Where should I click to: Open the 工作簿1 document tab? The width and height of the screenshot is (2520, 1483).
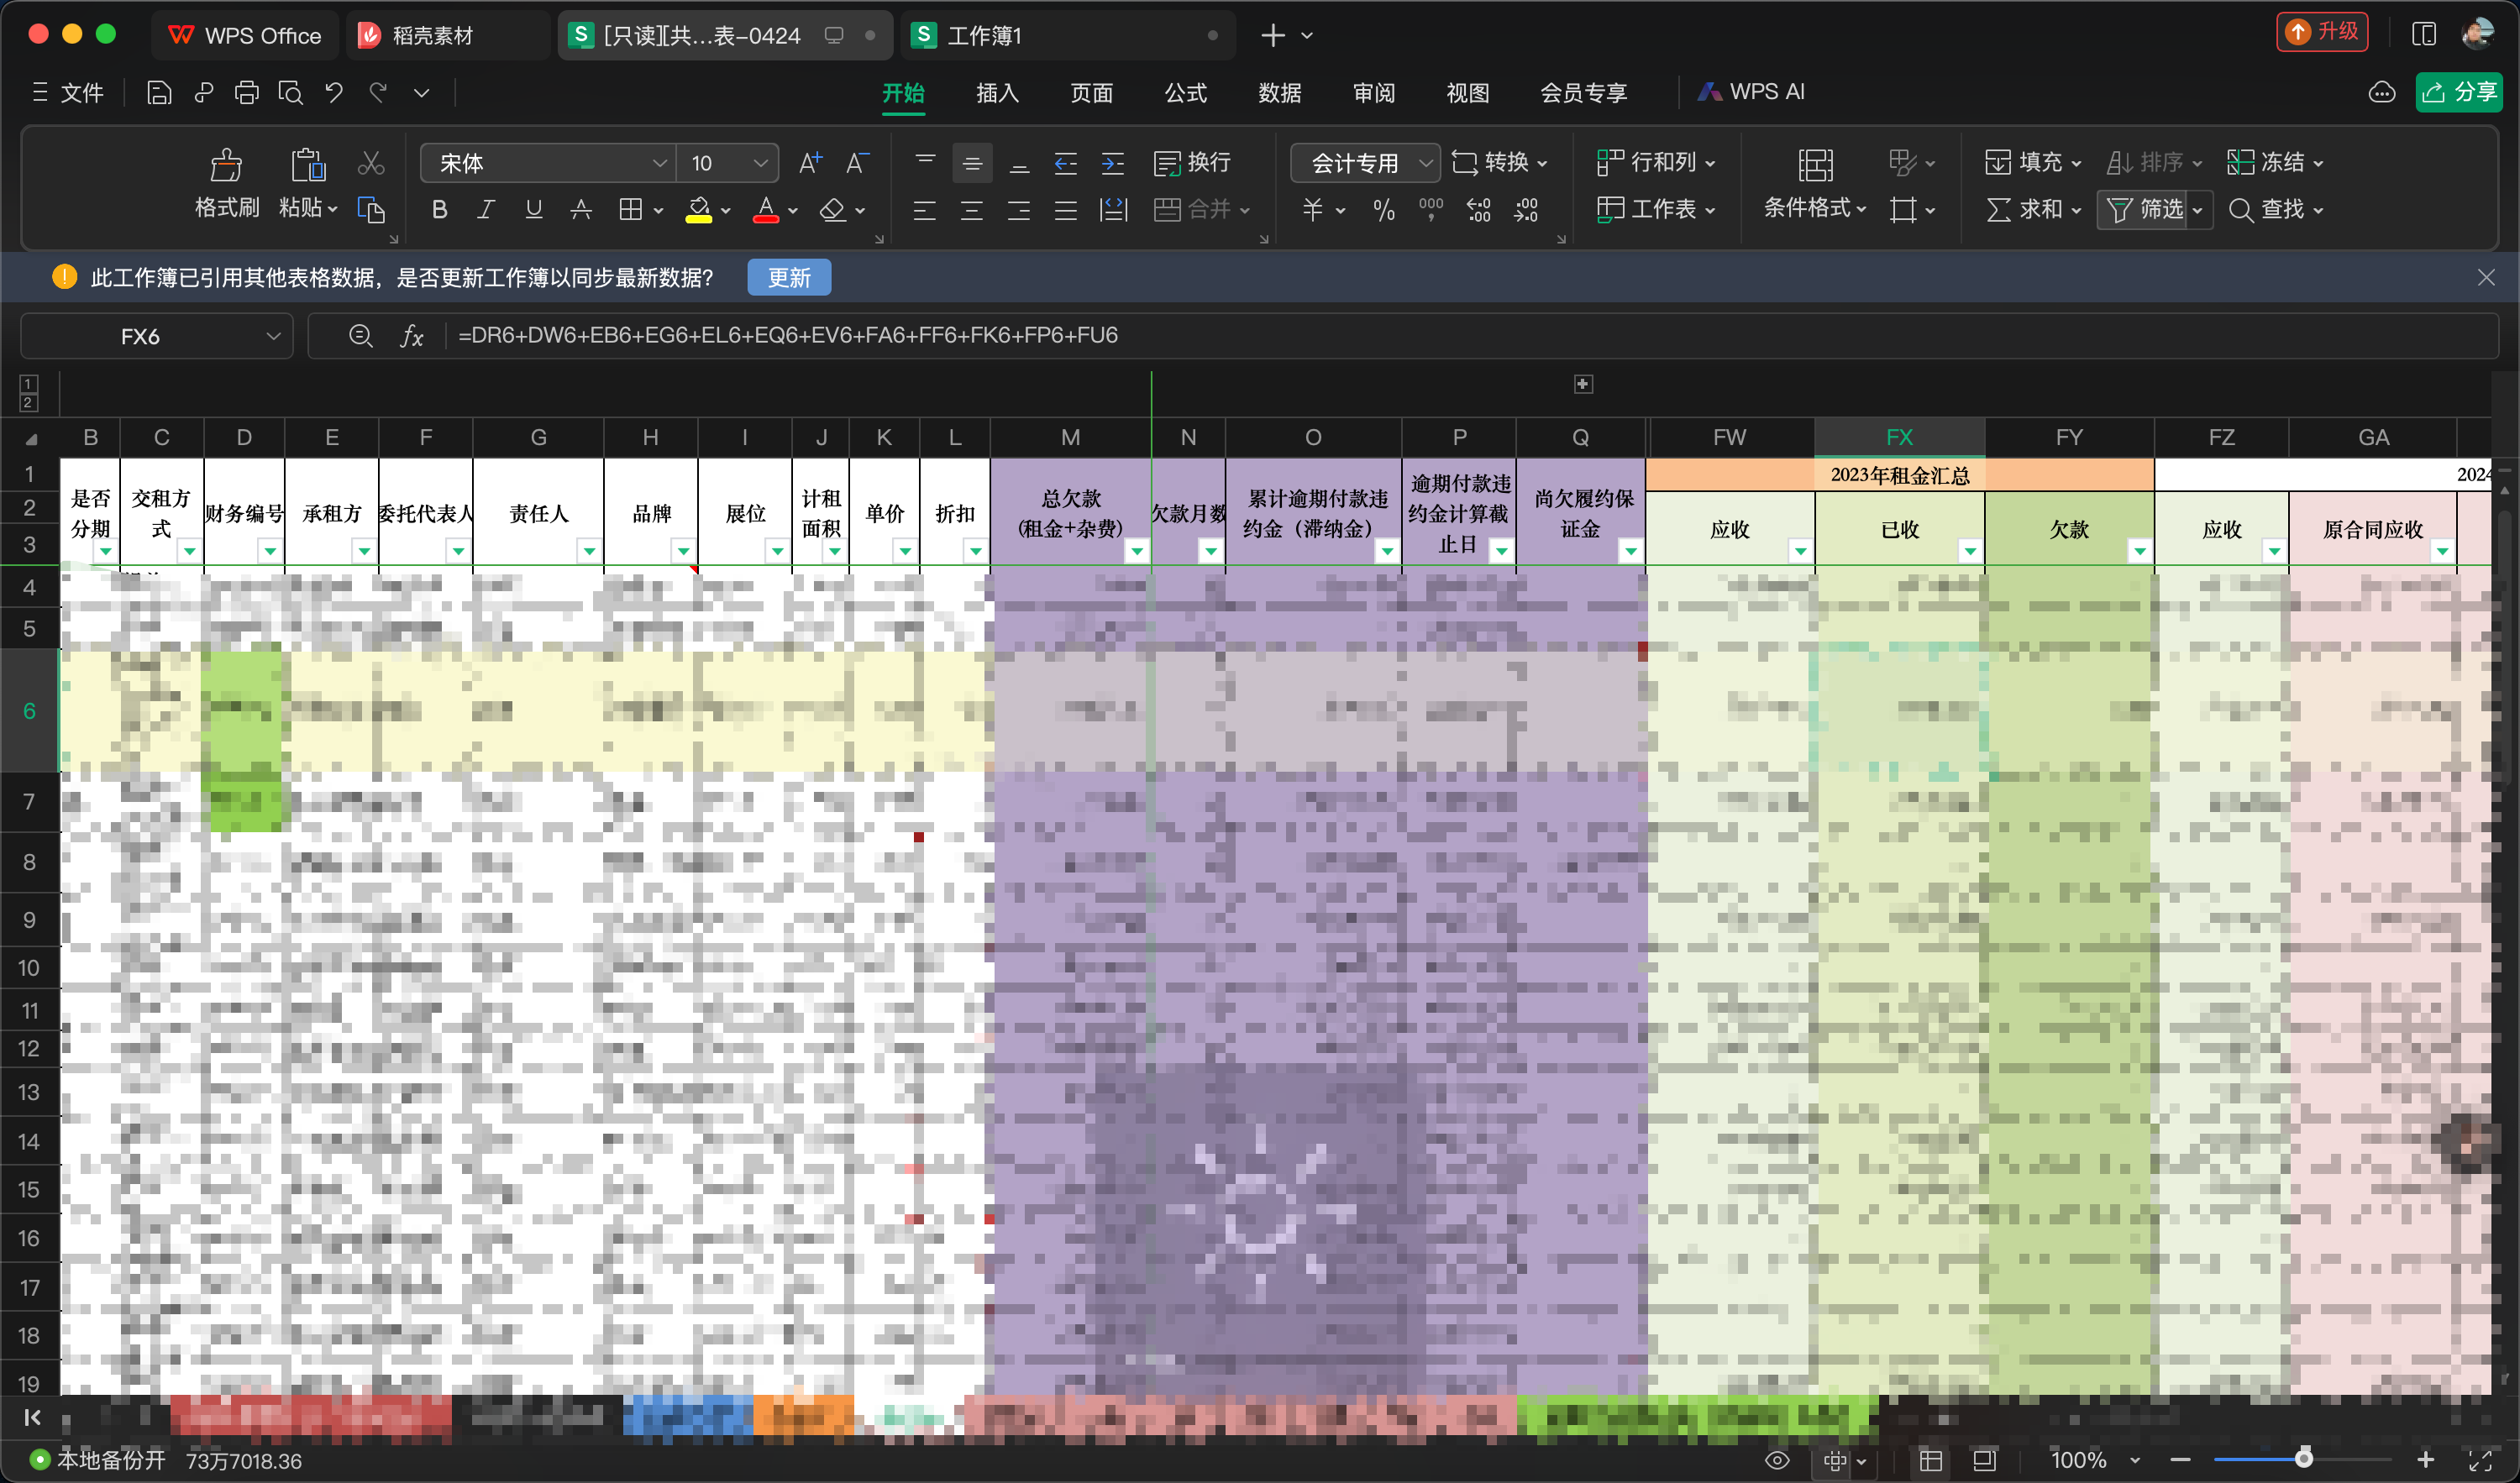coord(985,36)
